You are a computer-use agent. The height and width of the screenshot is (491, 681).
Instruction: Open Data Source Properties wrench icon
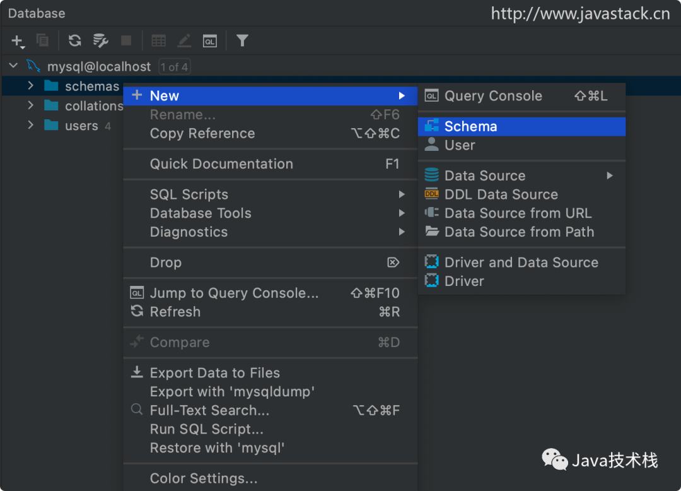click(x=100, y=40)
